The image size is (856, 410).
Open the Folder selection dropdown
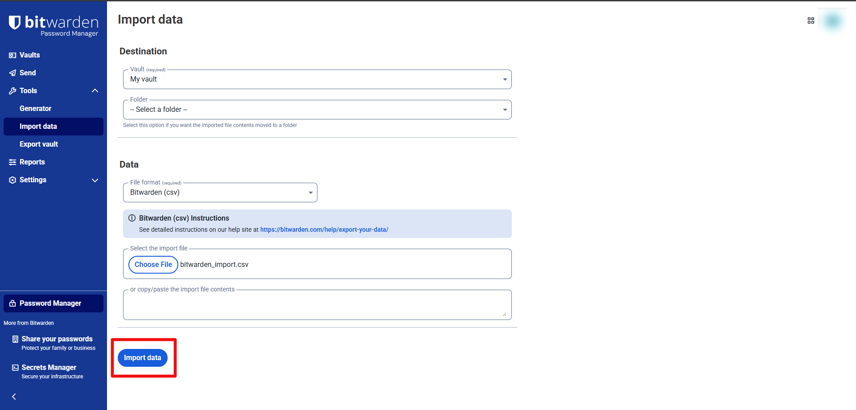(317, 110)
